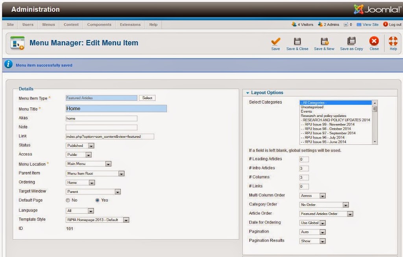Open the messages envelope icon

coord(346,24)
